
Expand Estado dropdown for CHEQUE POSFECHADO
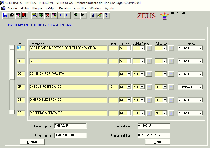200,87
